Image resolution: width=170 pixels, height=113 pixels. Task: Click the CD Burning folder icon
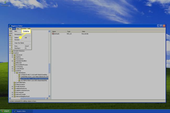point(15,67)
